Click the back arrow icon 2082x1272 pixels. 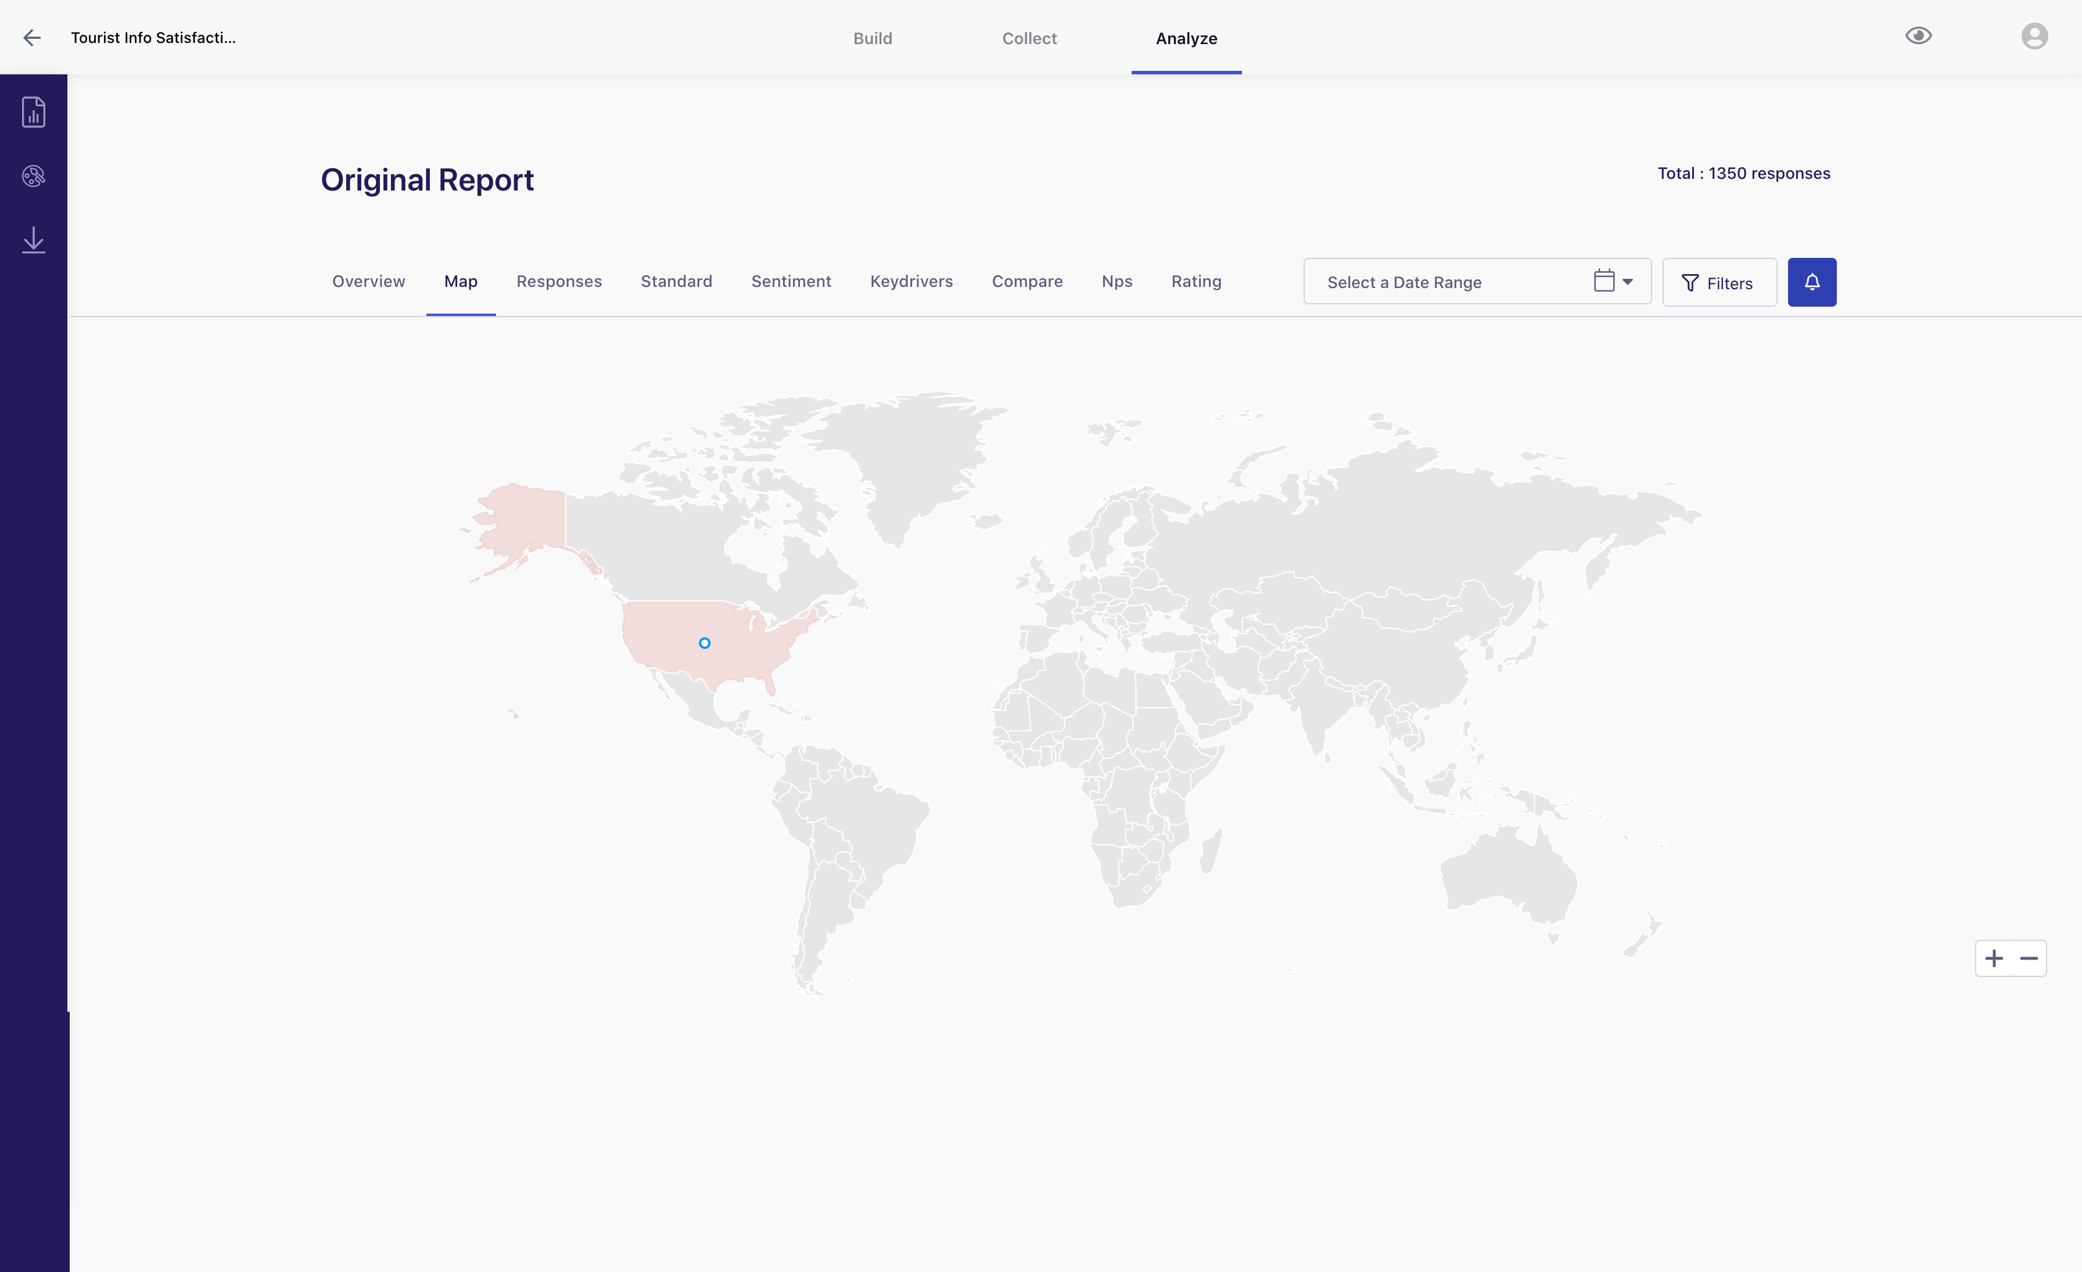pos(32,38)
